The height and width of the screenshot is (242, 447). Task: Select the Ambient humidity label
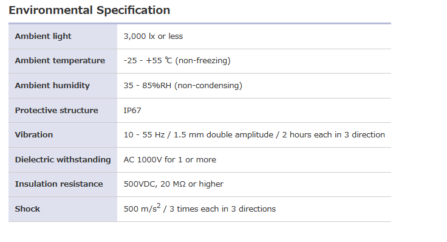click(x=52, y=85)
